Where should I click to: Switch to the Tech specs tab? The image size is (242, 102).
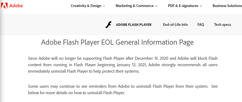pos(223,25)
